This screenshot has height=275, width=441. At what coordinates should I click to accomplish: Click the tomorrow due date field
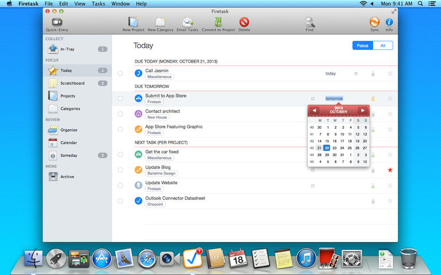pyautogui.click(x=334, y=98)
